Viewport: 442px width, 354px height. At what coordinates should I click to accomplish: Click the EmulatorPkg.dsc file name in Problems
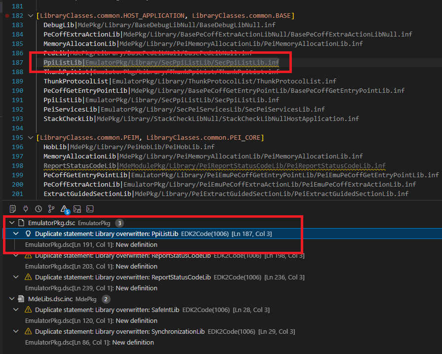[51, 223]
